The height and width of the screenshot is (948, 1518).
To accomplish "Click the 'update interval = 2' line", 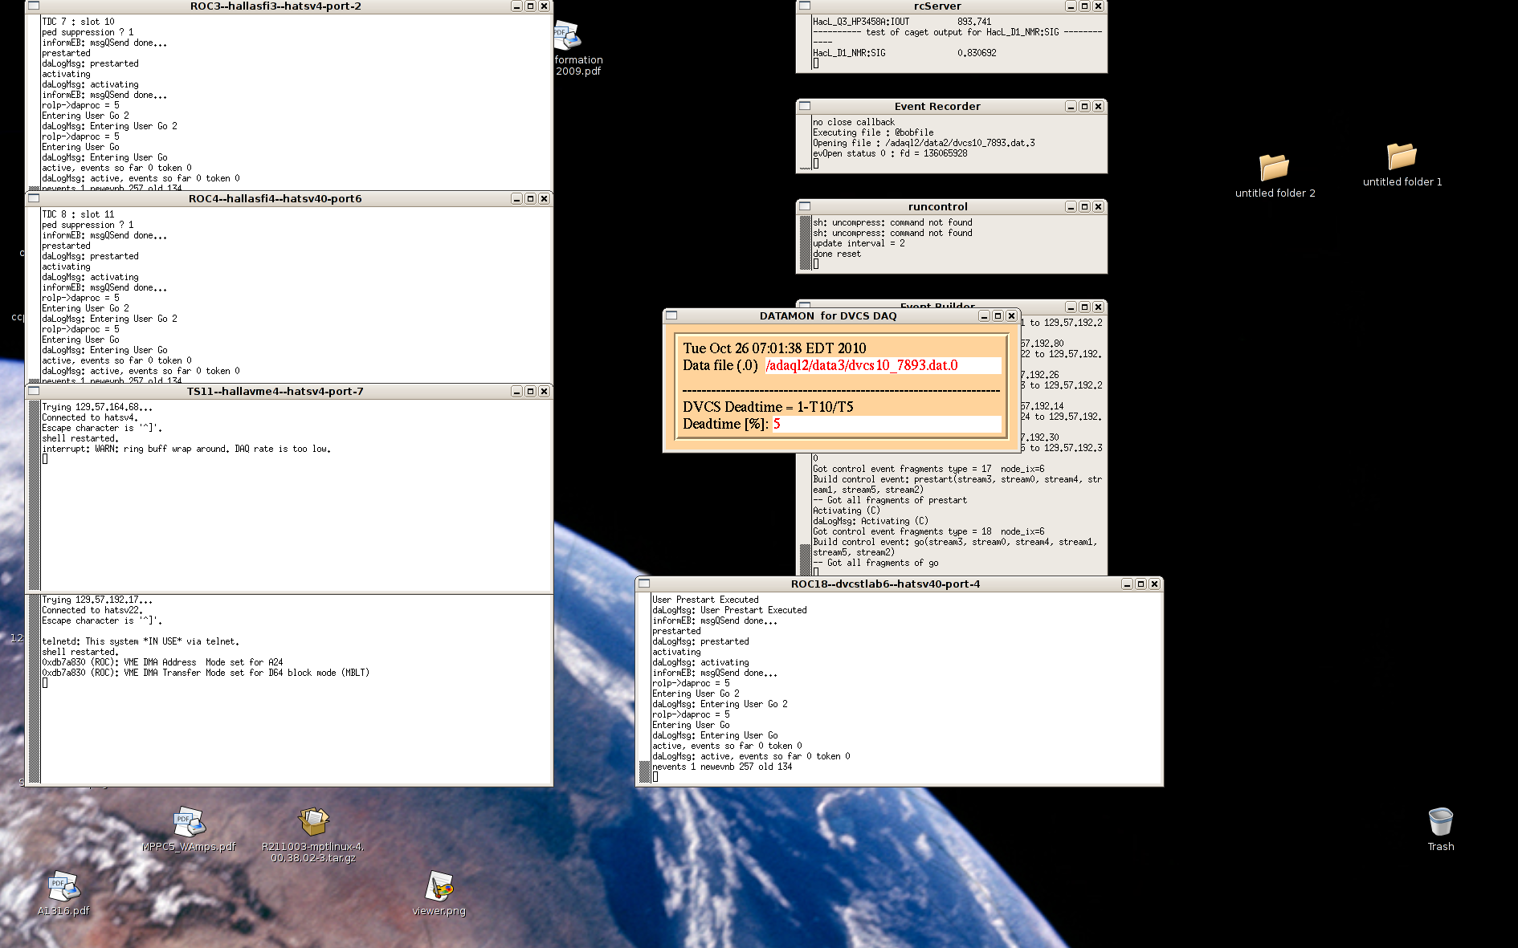I will click(x=859, y=243).
